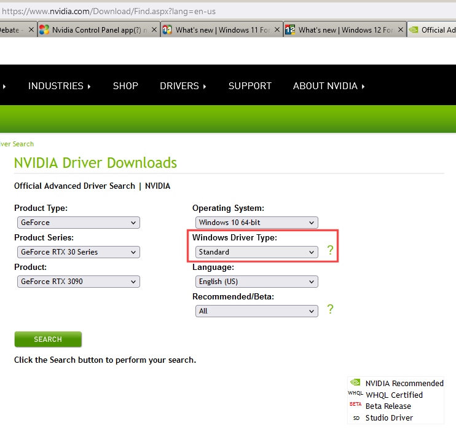Click the arrow next to INDUSTRIES menu
Screen dimensions: 456x431
(89, 87)
